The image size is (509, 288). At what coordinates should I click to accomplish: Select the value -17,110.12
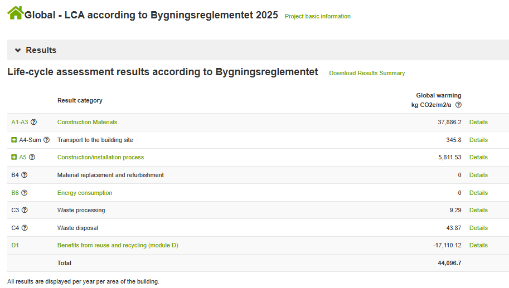click(x=447, y=245)
